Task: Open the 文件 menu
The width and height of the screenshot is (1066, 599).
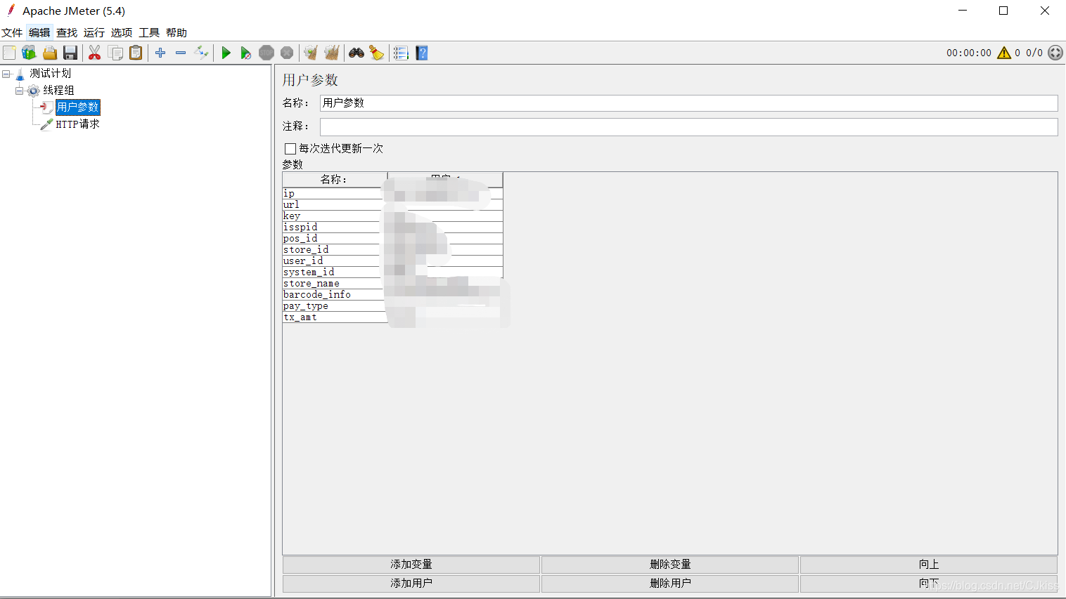Action: point(12,32)
